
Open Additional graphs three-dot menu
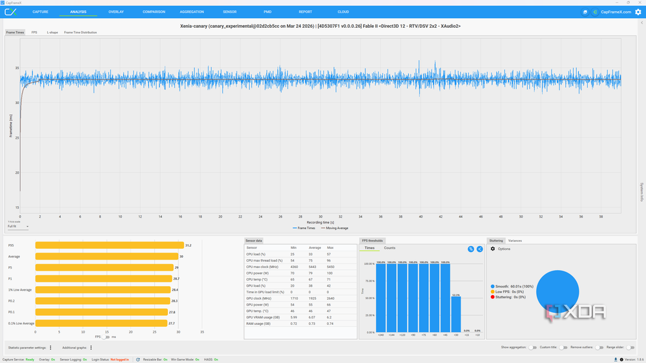click(91, 347)
